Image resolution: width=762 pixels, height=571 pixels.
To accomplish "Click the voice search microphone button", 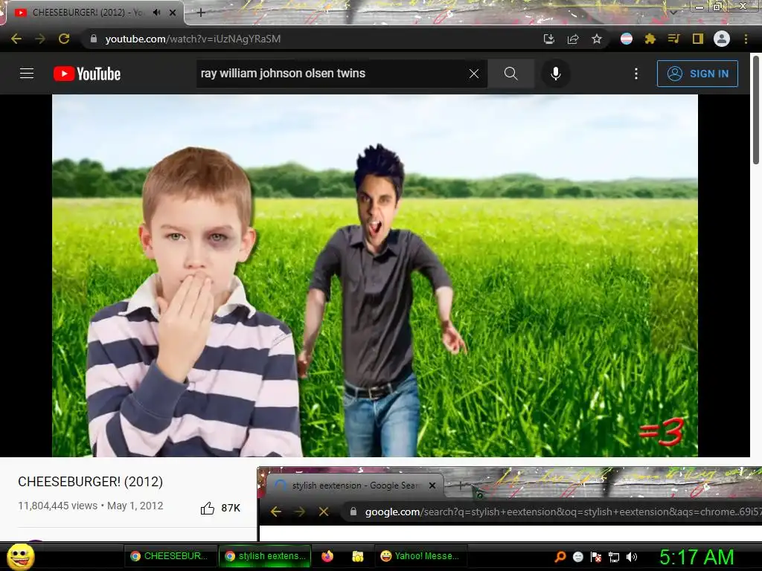I will tap(556, 74).
